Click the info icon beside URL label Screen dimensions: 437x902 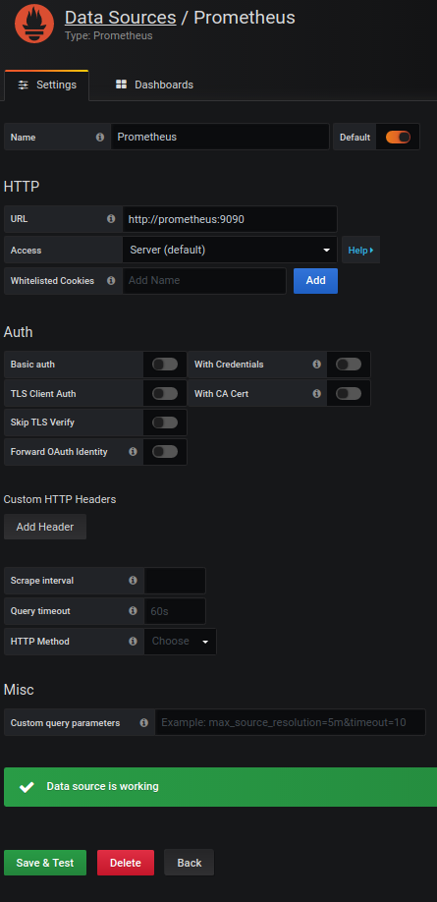111,219
